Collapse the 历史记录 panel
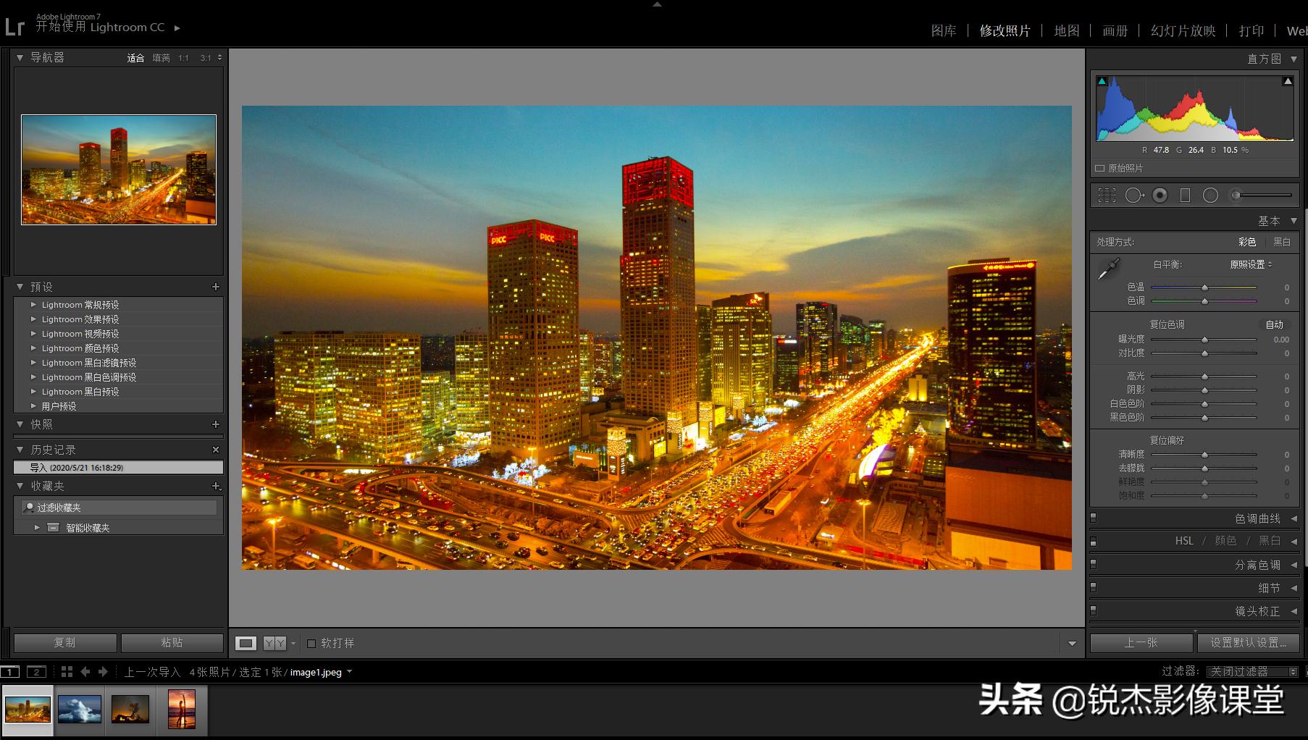1308x740 pixels. tap(20, 449)
